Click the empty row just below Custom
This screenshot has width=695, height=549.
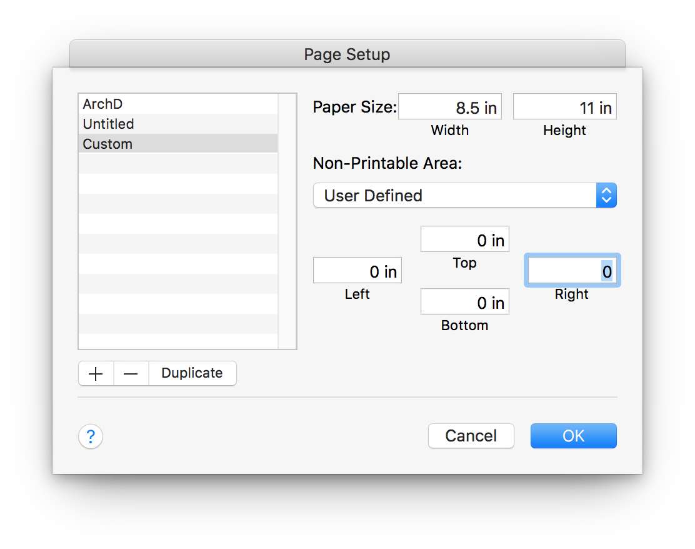177,164
